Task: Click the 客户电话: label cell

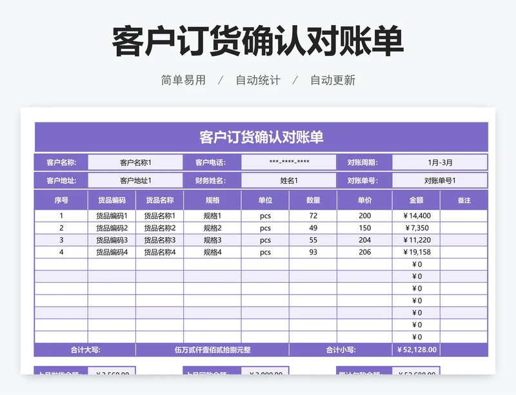Action: (212, 162)
